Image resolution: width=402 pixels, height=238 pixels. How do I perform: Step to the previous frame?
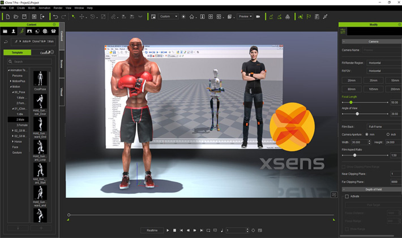click(x=188, y=230)
